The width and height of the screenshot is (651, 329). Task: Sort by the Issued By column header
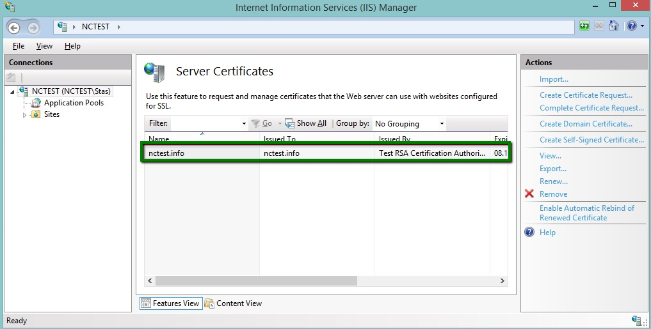point(432,137)
